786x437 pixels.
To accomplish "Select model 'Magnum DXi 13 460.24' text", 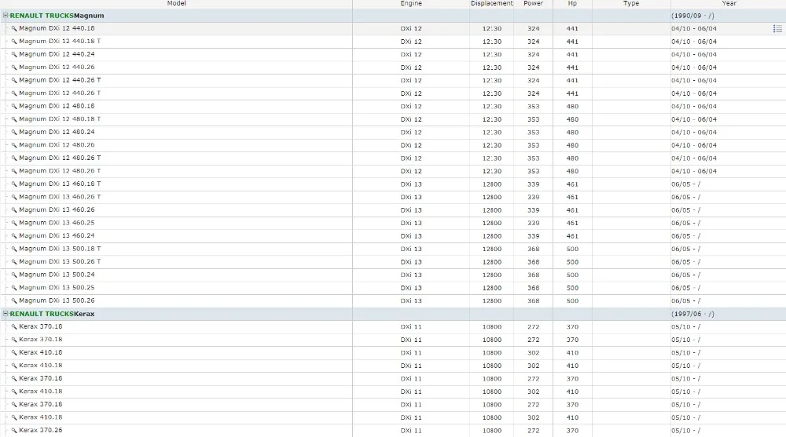I will [57, 236].
